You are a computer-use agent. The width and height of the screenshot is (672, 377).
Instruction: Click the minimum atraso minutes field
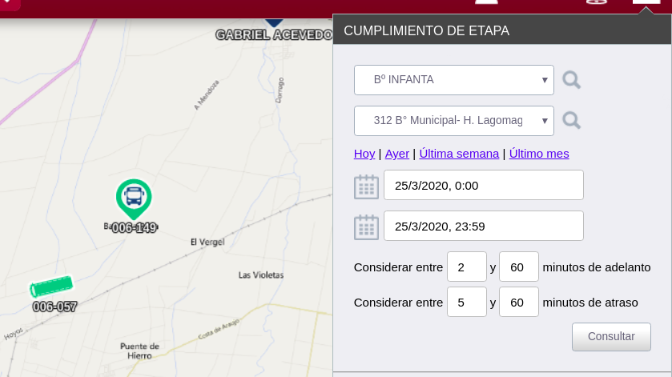point(466,303)
